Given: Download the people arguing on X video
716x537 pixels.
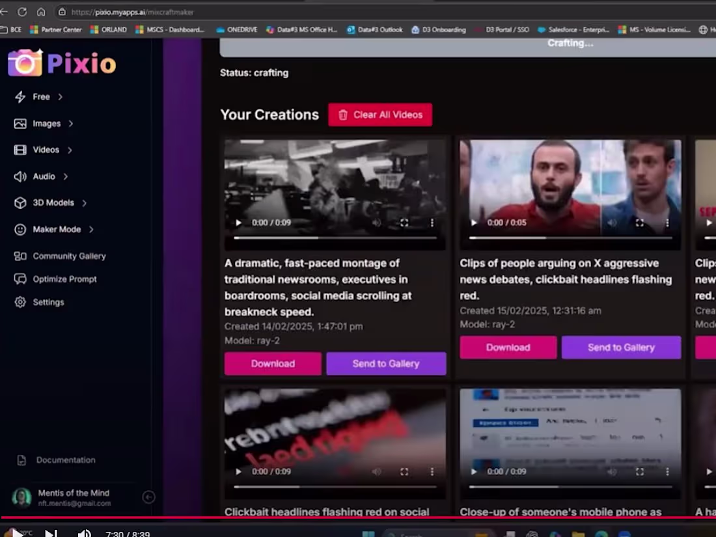Looking at the screenshot, I should pyautogui.click(x=508, y=348).
